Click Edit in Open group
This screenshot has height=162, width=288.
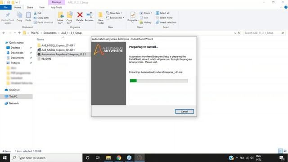click(x=144, y=18)
